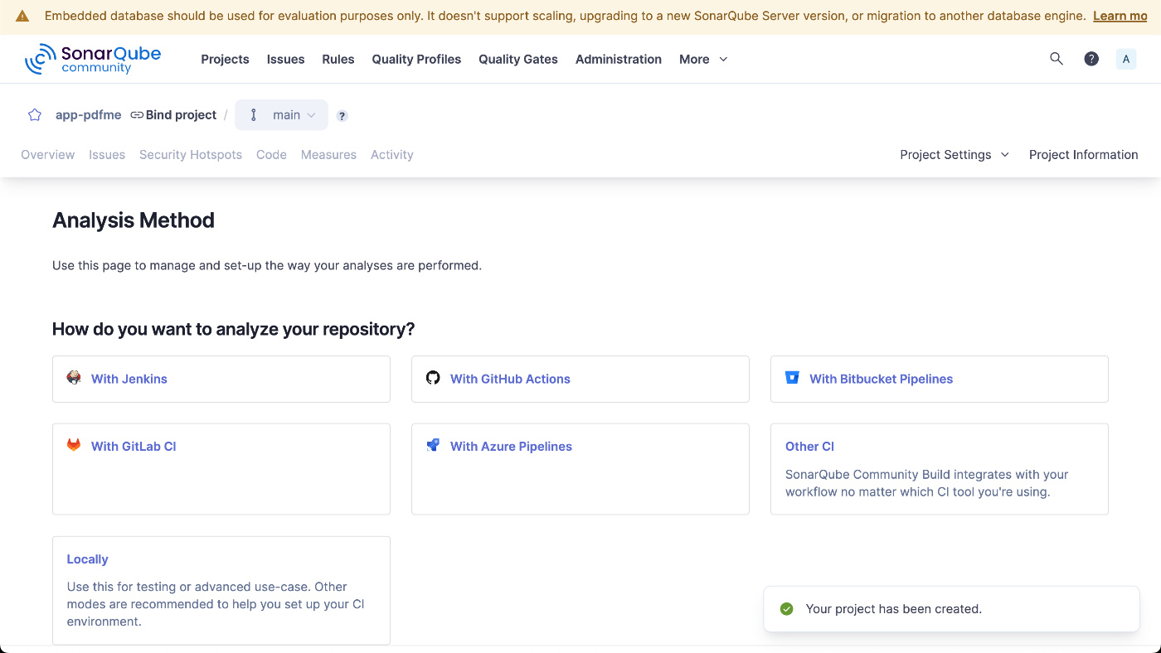Go to Projects in top navigation
Screen dimensions: 1161x653
225,59
